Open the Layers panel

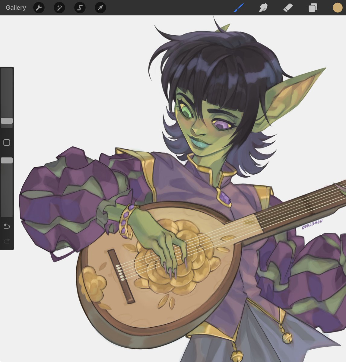click(313, 8)
